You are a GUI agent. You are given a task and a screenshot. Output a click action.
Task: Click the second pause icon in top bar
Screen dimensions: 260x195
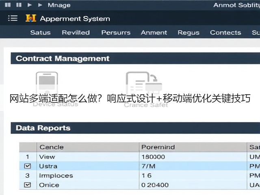[x=19, y=5]
